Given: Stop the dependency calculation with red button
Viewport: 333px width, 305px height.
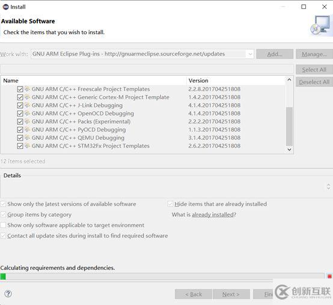Looking at the screenshot, I should tap(329, 276).
